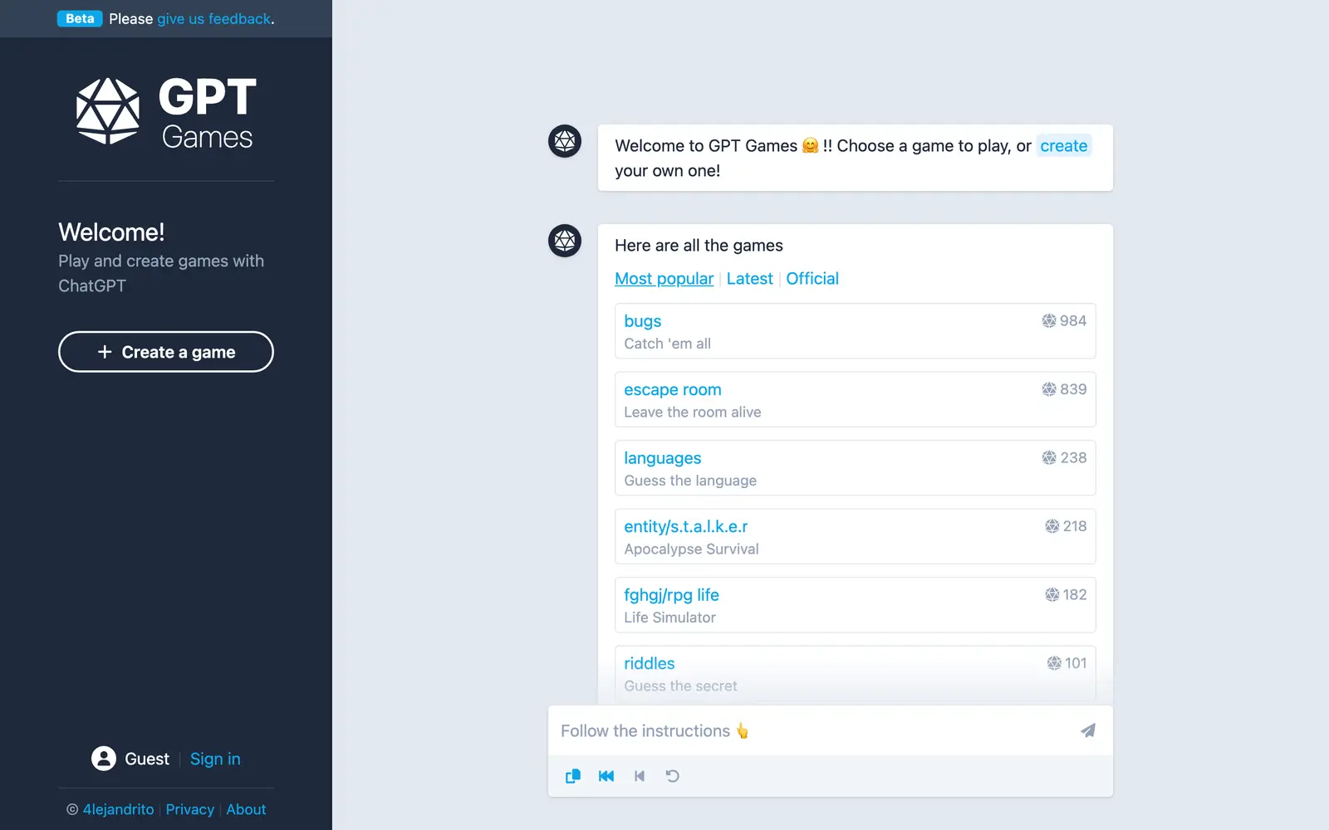Image resolution: width=1329 pixels, height=830 pixels.
Task: Click the Guest user avatar icon
Action: pyautogui.click(x=104, y=759)
